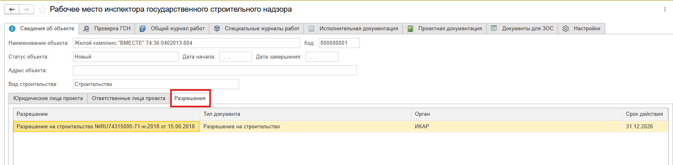Open Специальные журналы работ tab
This screenshot has height=165, width=673.
coord(256,29)
